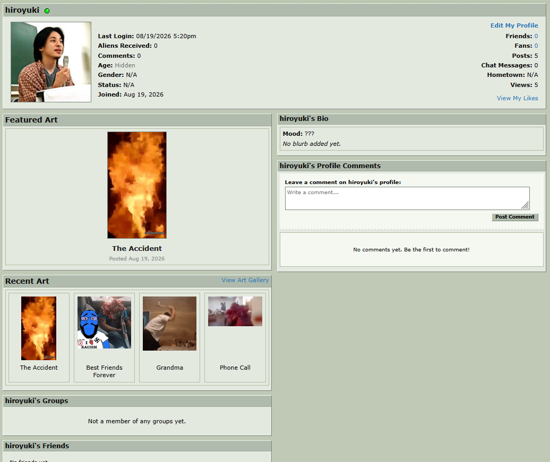Click the hiroyuki's Groups section header

[137, 401]
